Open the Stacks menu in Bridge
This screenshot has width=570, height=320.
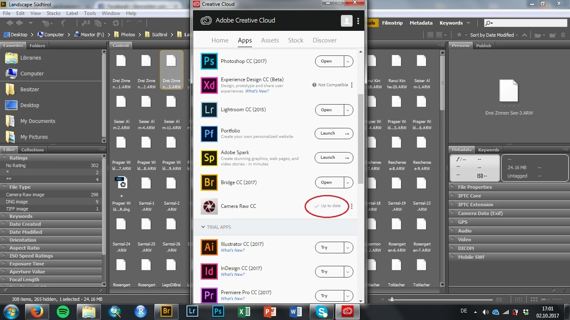53,13
